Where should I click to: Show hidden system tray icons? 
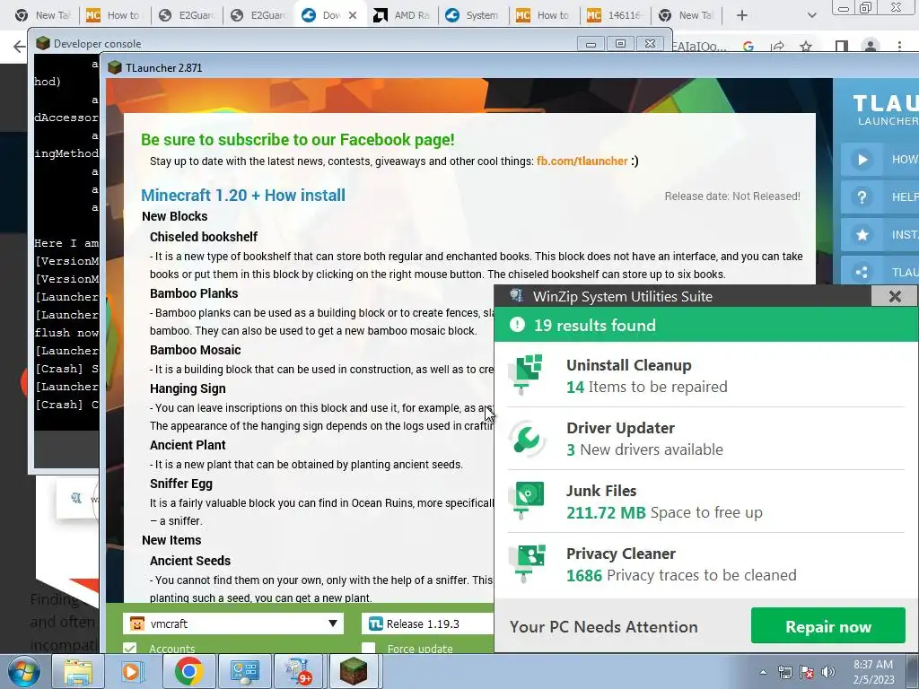[763, 672]
